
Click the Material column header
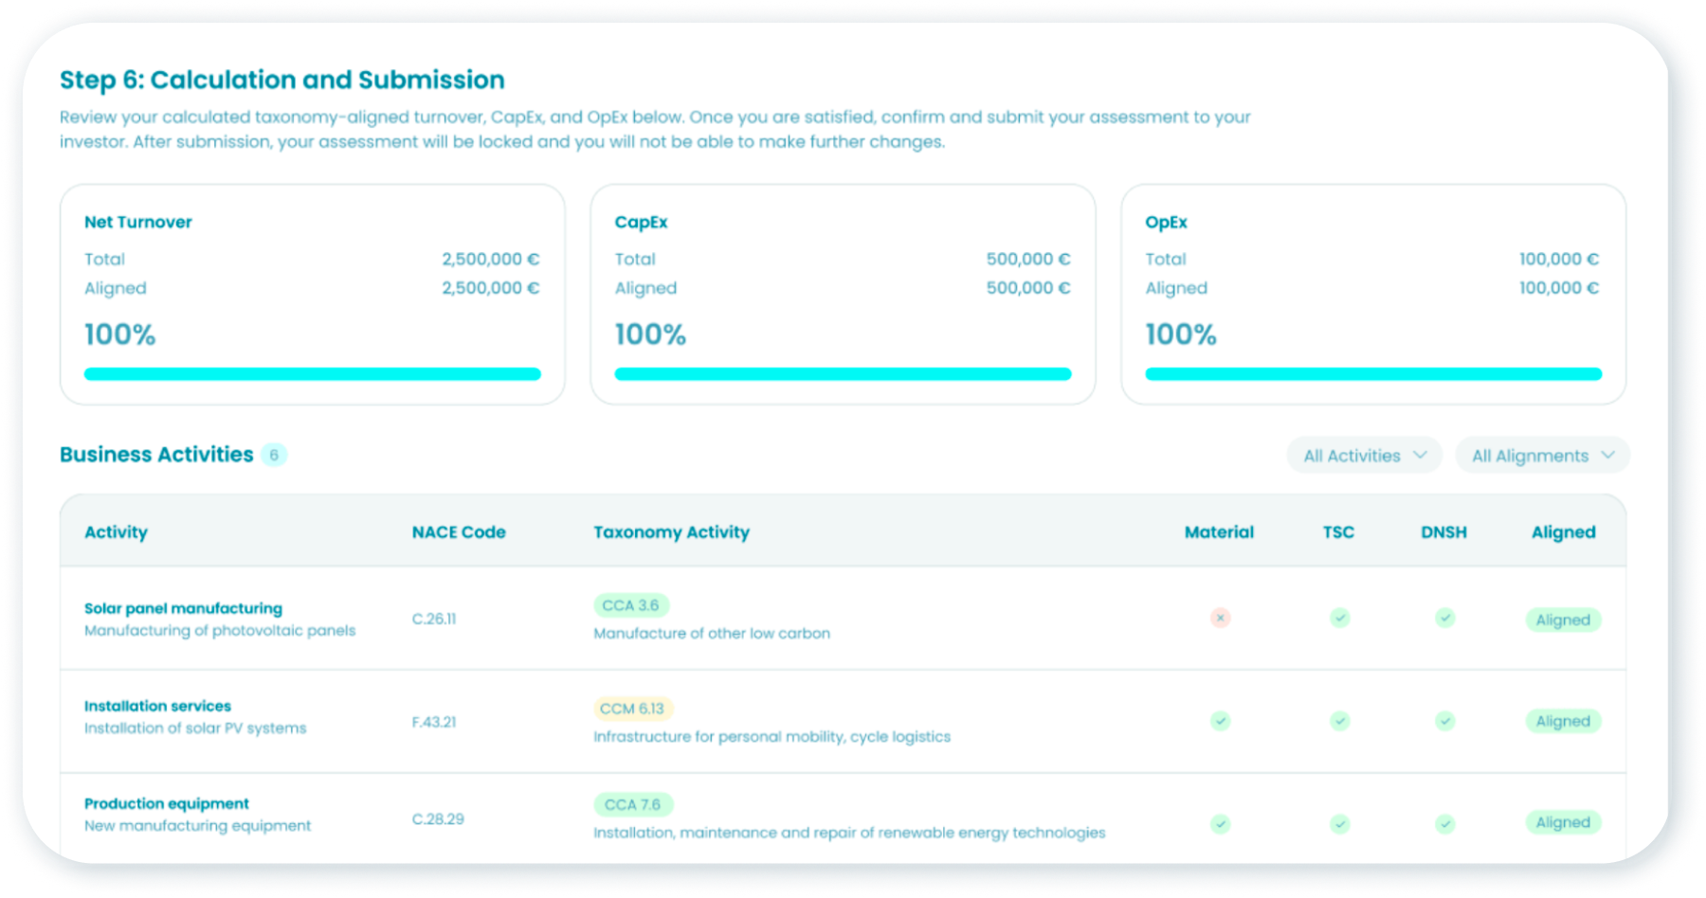pos(1219,532)
